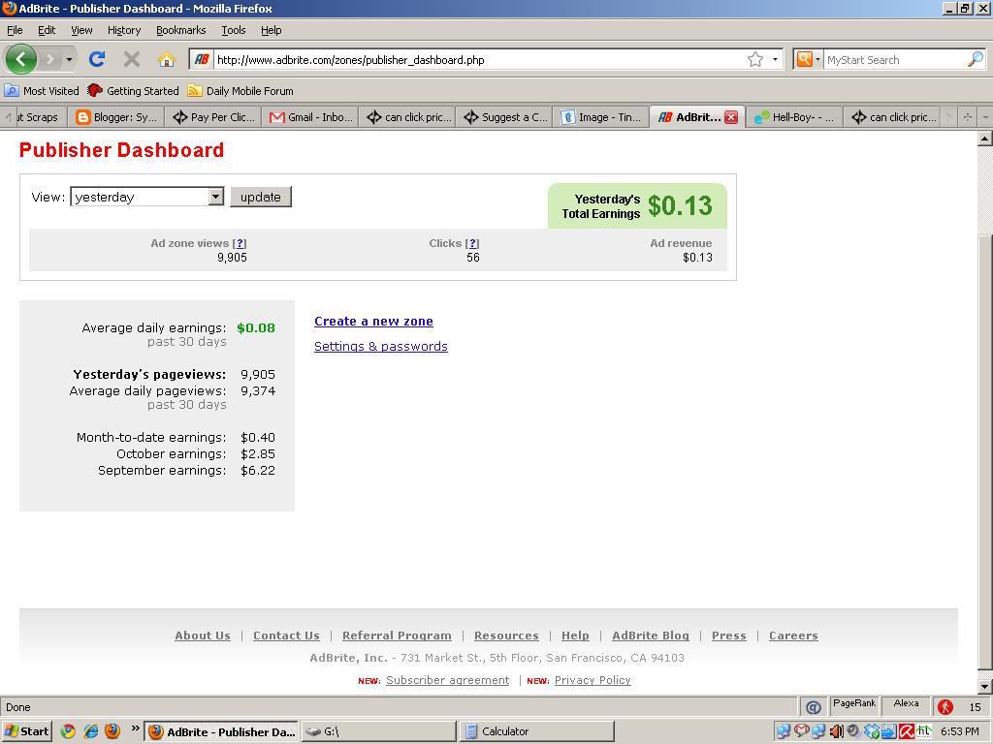This screenshot has width=993, height=744.
Task: Launch Firefox from the quick launch bar
Action: [112, 731]
